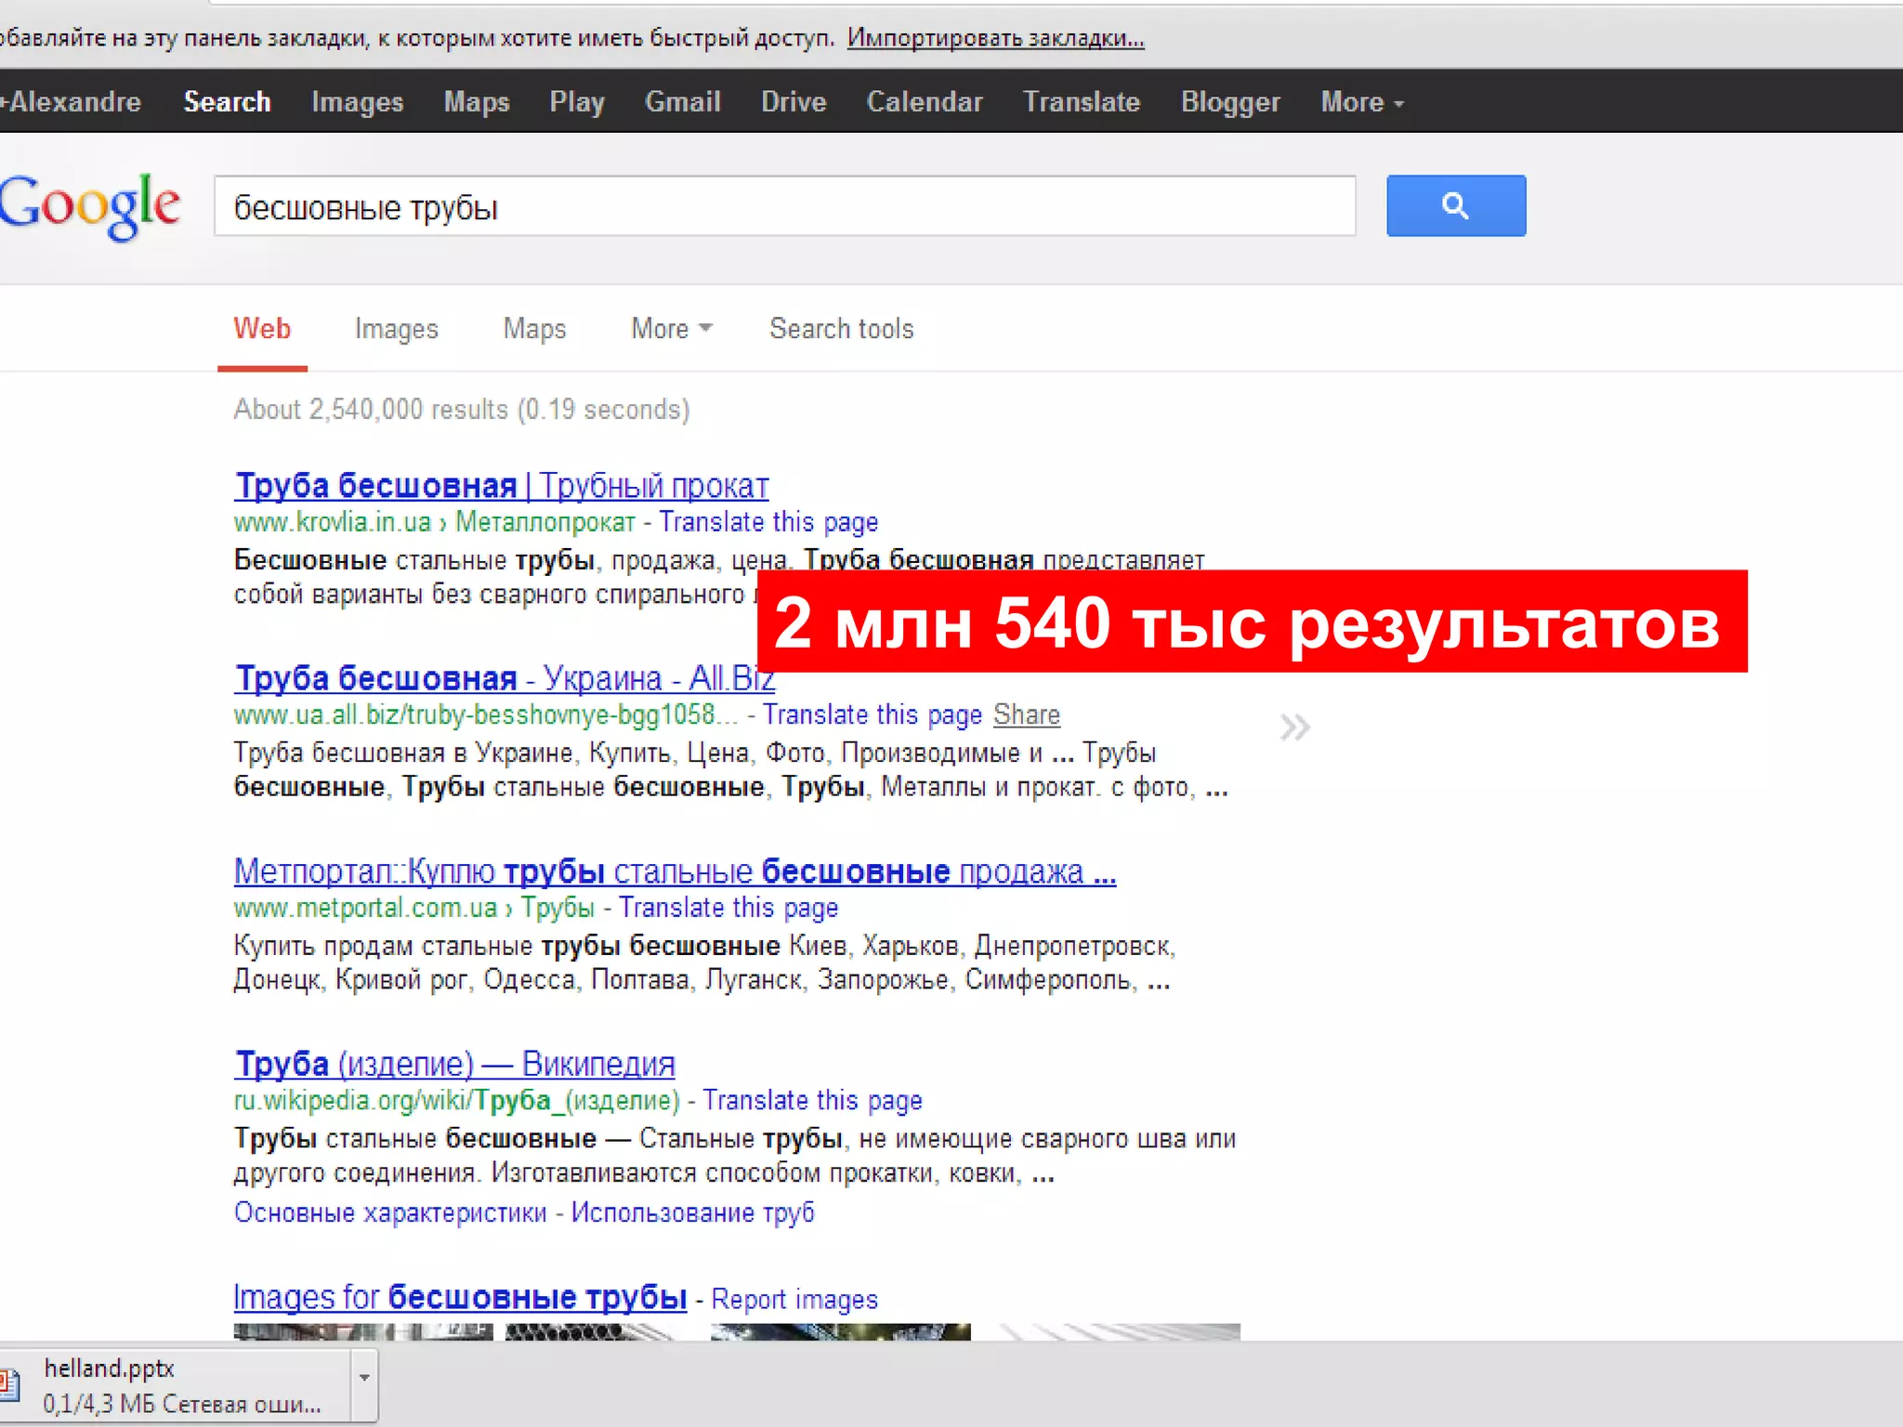This screenshot has height=1427, width=1903.
Task: Open Images for бесшовные трубы link
Action: click(460, 1297)
